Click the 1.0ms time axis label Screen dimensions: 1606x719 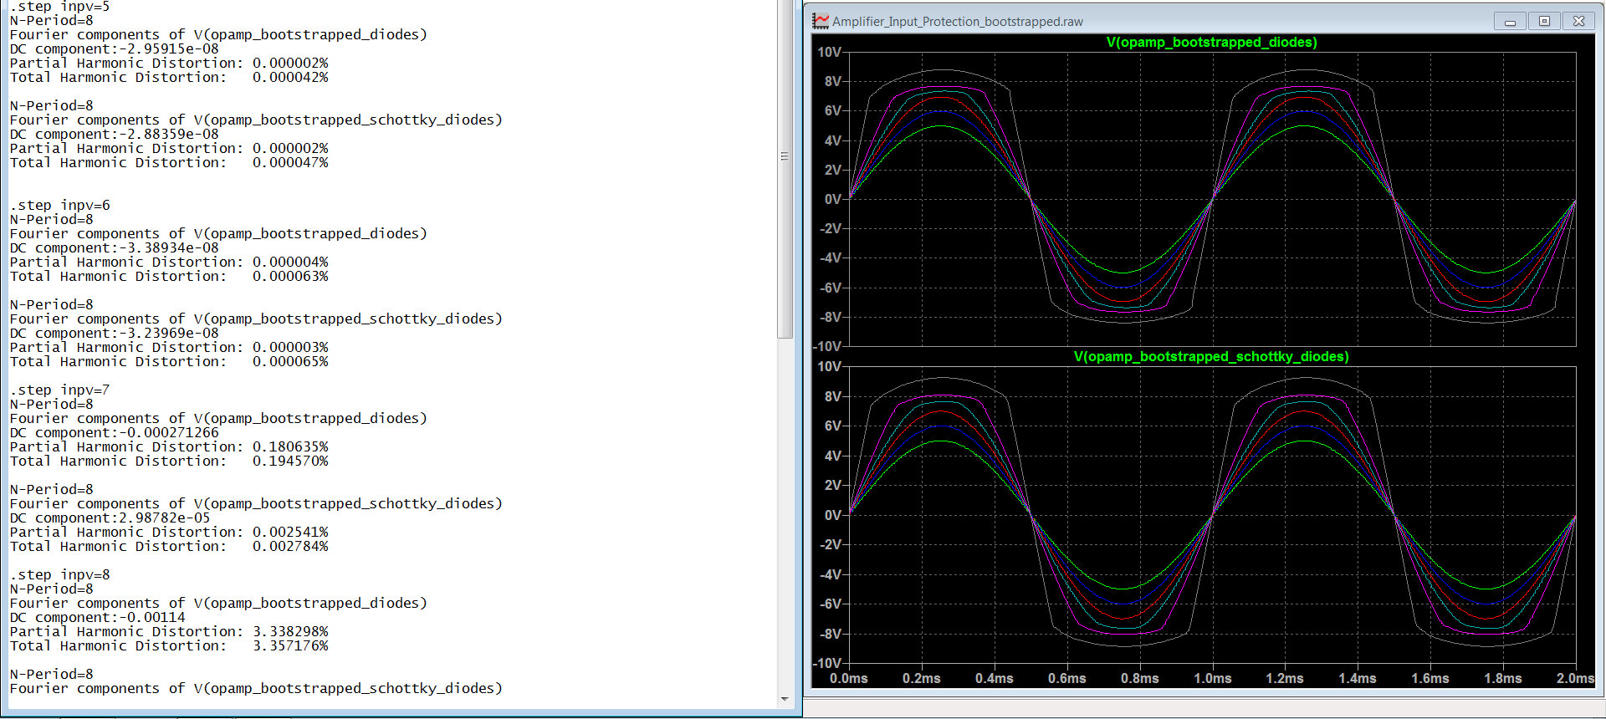(x=1213, y=678)
